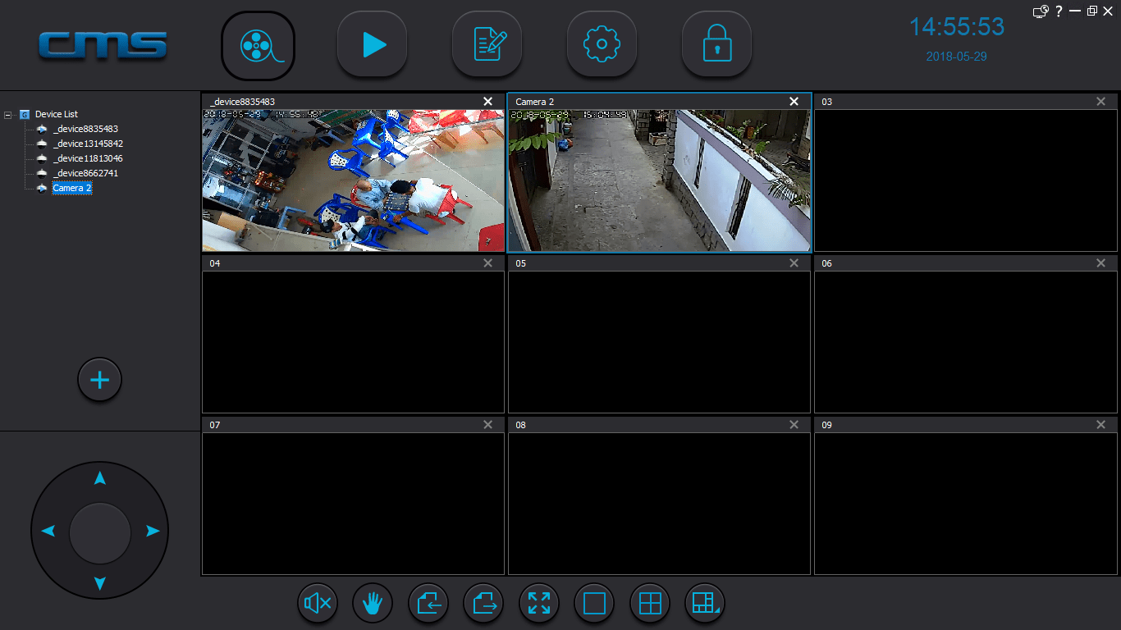Close channel 03 pane

[1100, 102]
